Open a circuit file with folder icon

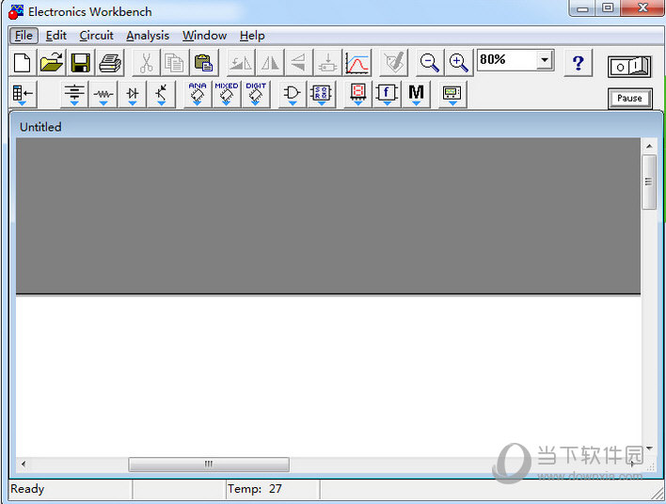pos(52,63)
